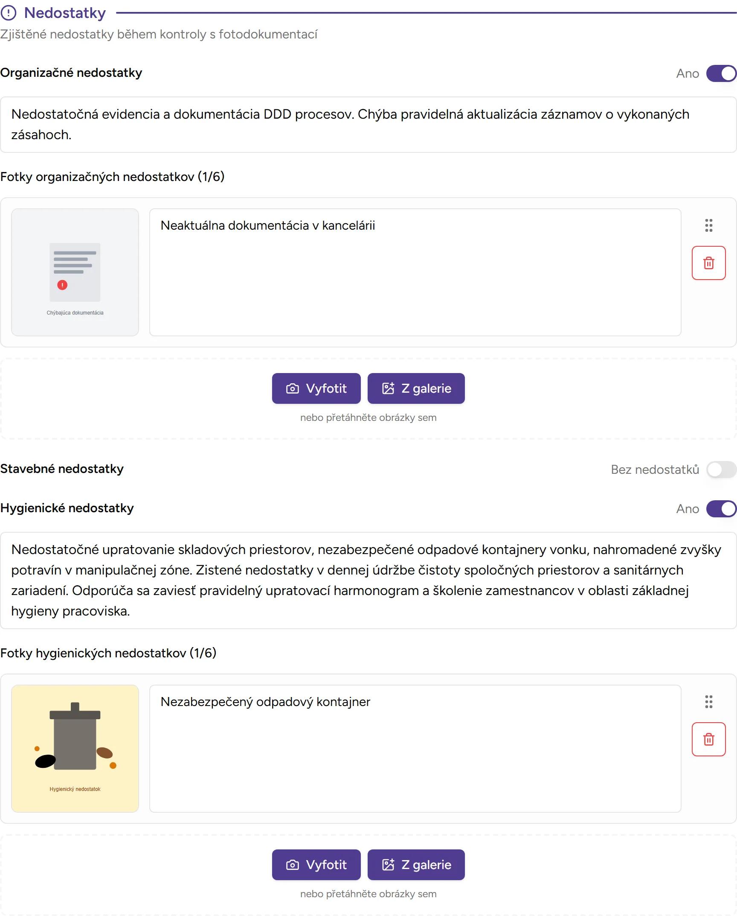Grab the drag handle of the hygienic photo row
Viewport: 737px width, 916px height.
(x=708, y=702)
